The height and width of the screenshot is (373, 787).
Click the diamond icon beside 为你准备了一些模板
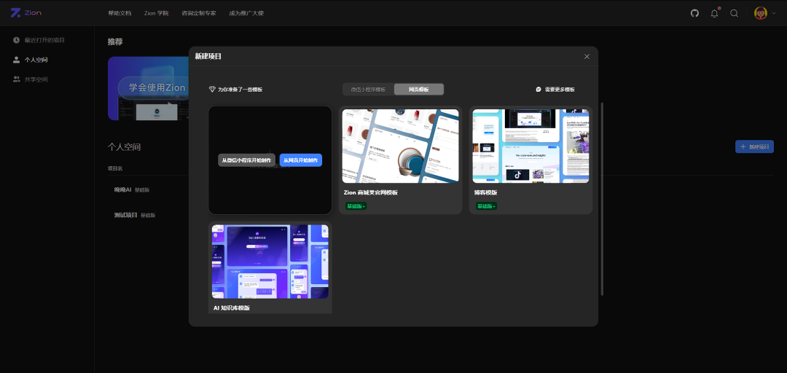tap(212, 90)
